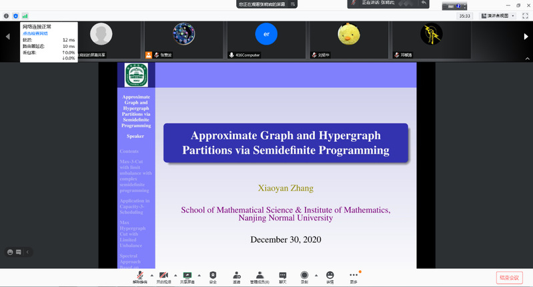Screen dimensions: 533x287
Task: Open recording options arrow beside Record
Action: coord(316,275)
